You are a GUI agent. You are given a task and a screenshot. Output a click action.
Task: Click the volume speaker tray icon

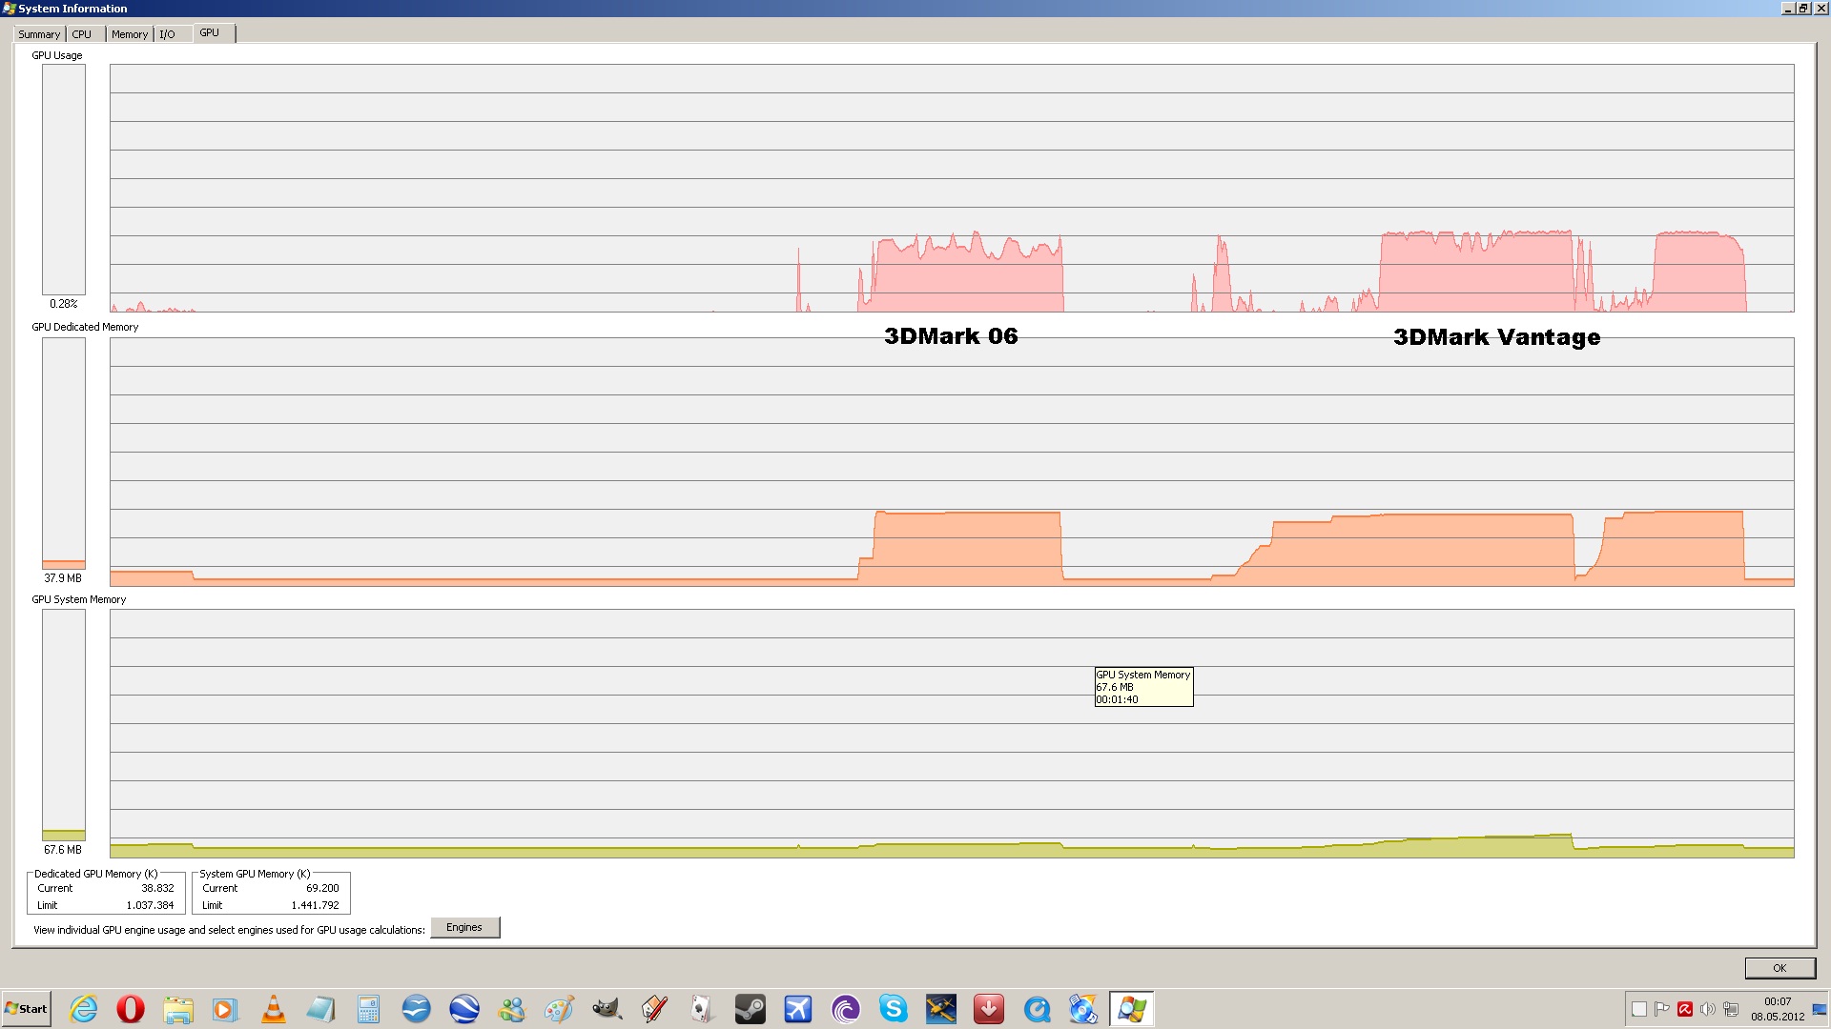[x=1707, y=1009]
